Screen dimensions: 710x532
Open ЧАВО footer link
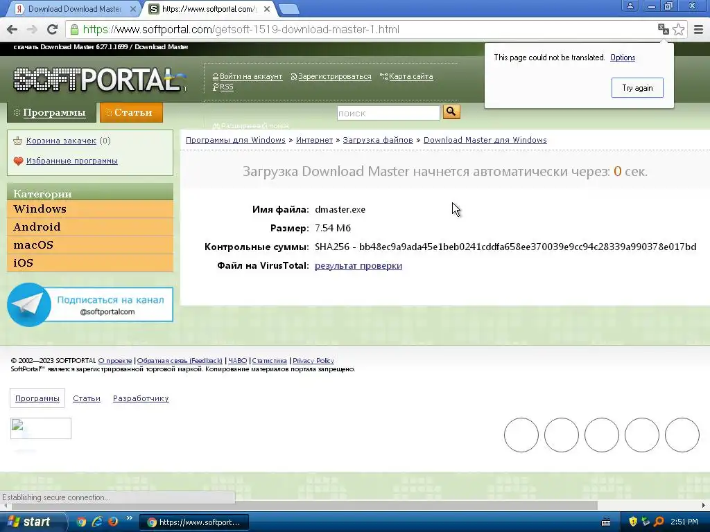(x=237, y=360)
